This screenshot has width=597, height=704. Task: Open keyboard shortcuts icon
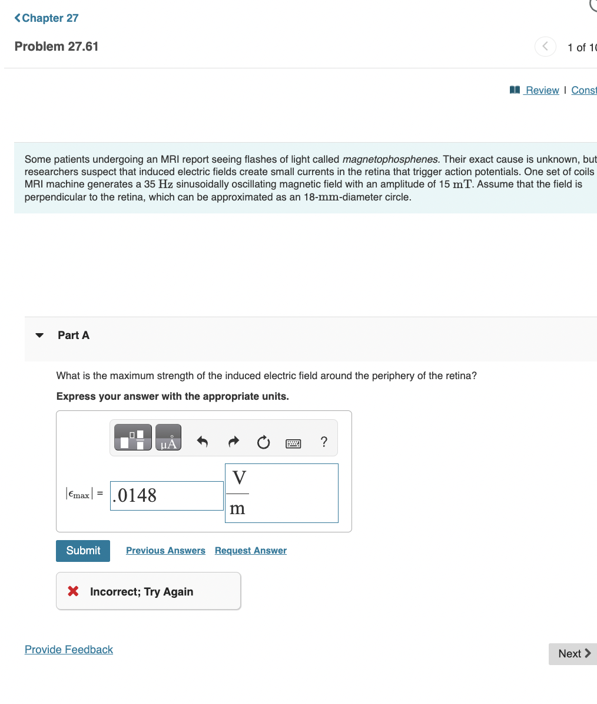pos(294,443)
